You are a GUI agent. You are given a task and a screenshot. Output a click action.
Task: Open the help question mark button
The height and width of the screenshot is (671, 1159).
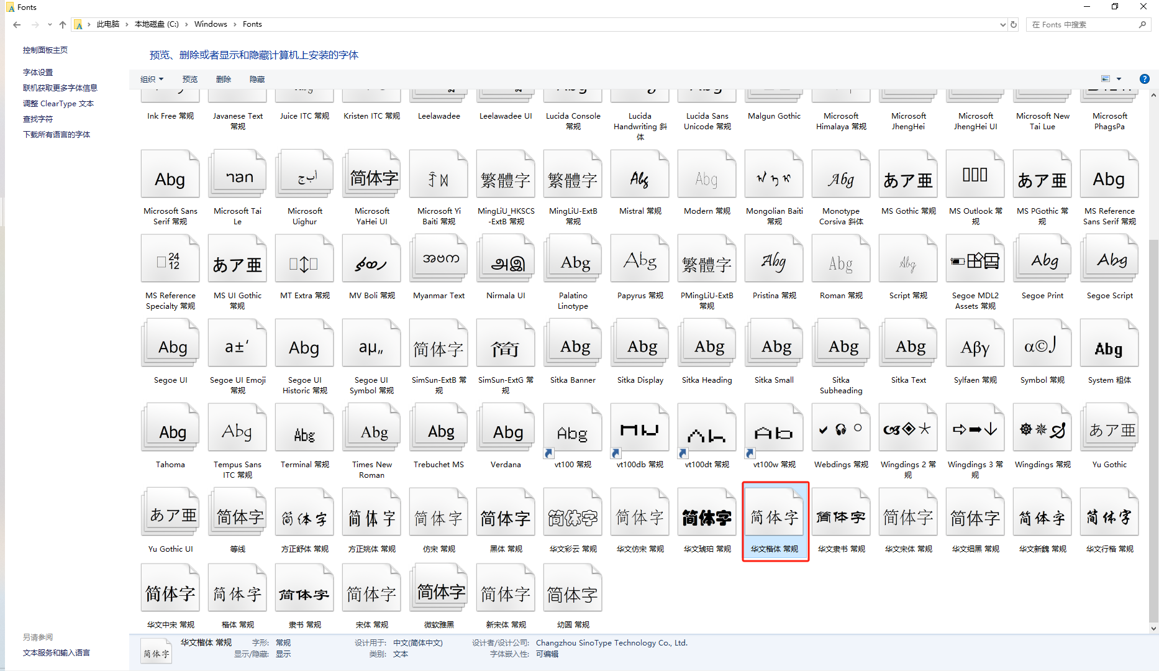(1144, 79)
